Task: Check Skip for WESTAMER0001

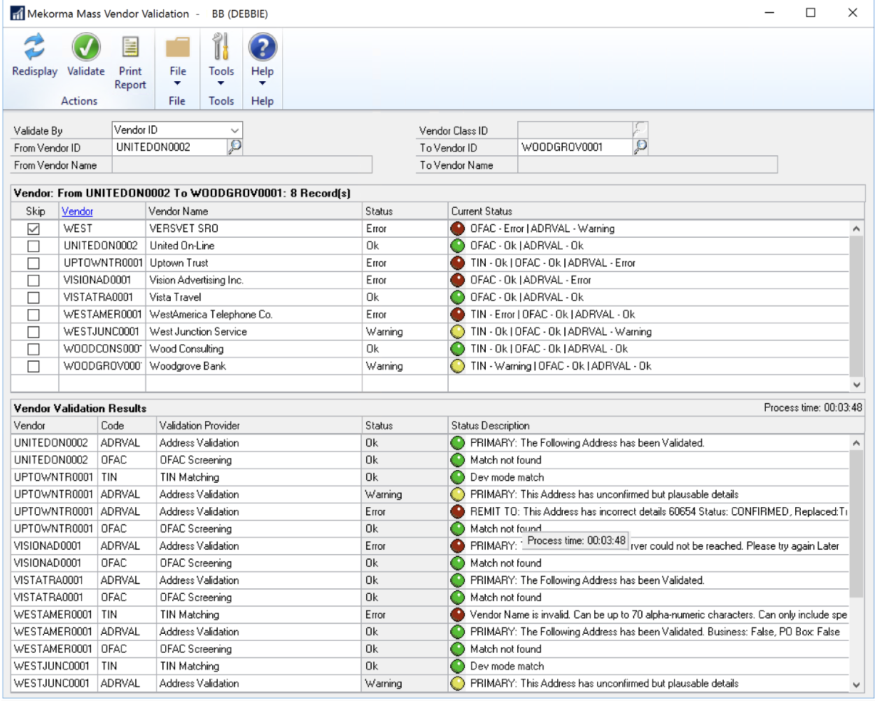Action: point(34,315)
